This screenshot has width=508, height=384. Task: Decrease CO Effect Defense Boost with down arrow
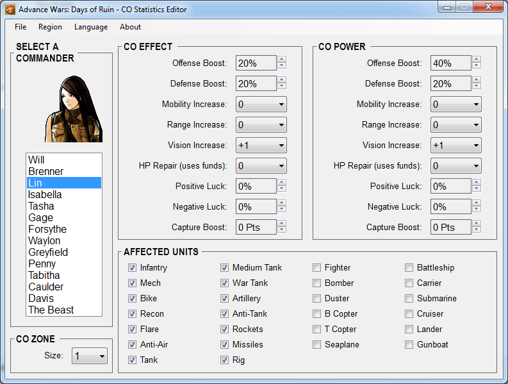[282, 87]
